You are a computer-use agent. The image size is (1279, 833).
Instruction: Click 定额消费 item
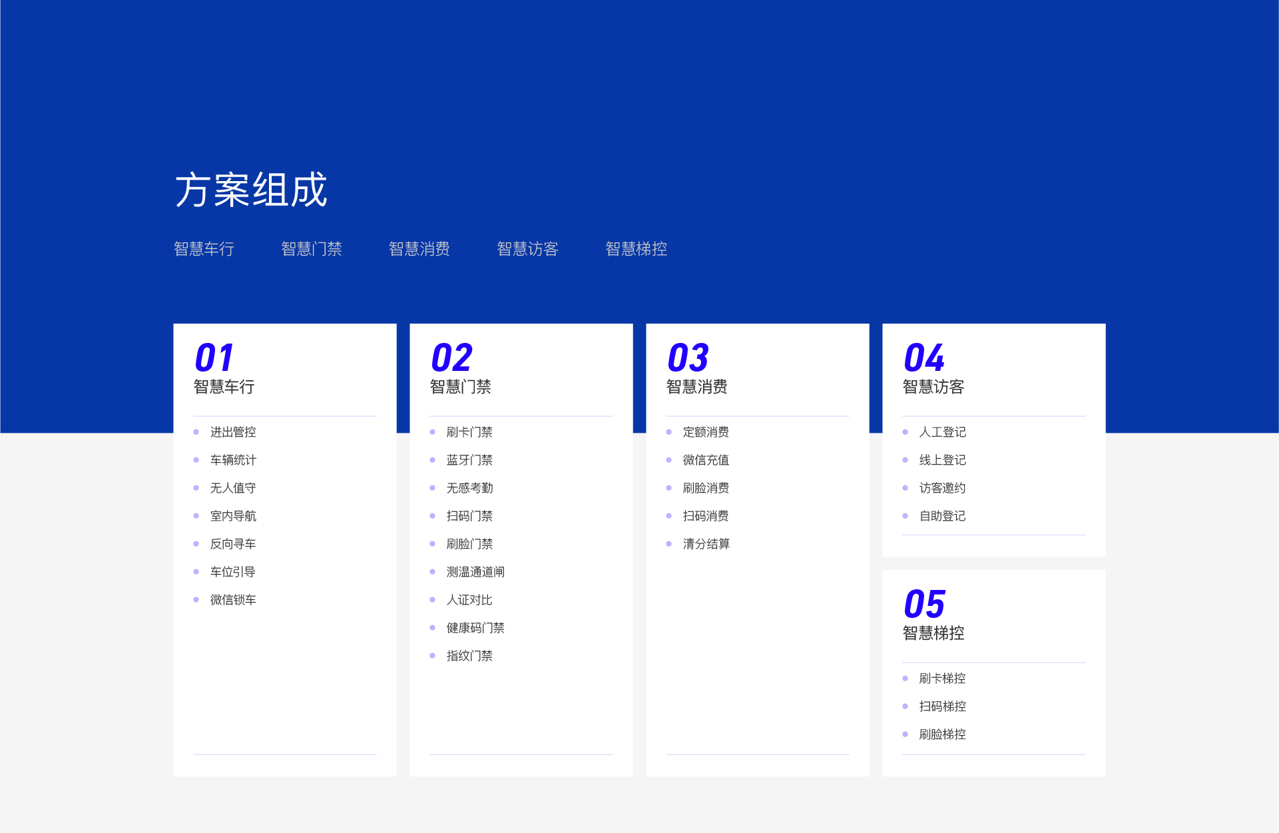706,432
